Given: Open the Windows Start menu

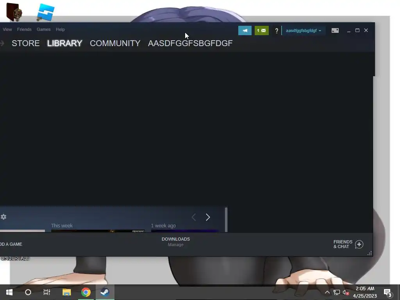Looking at the screenshot, I should pyautogui.click(x=9, y=292).
